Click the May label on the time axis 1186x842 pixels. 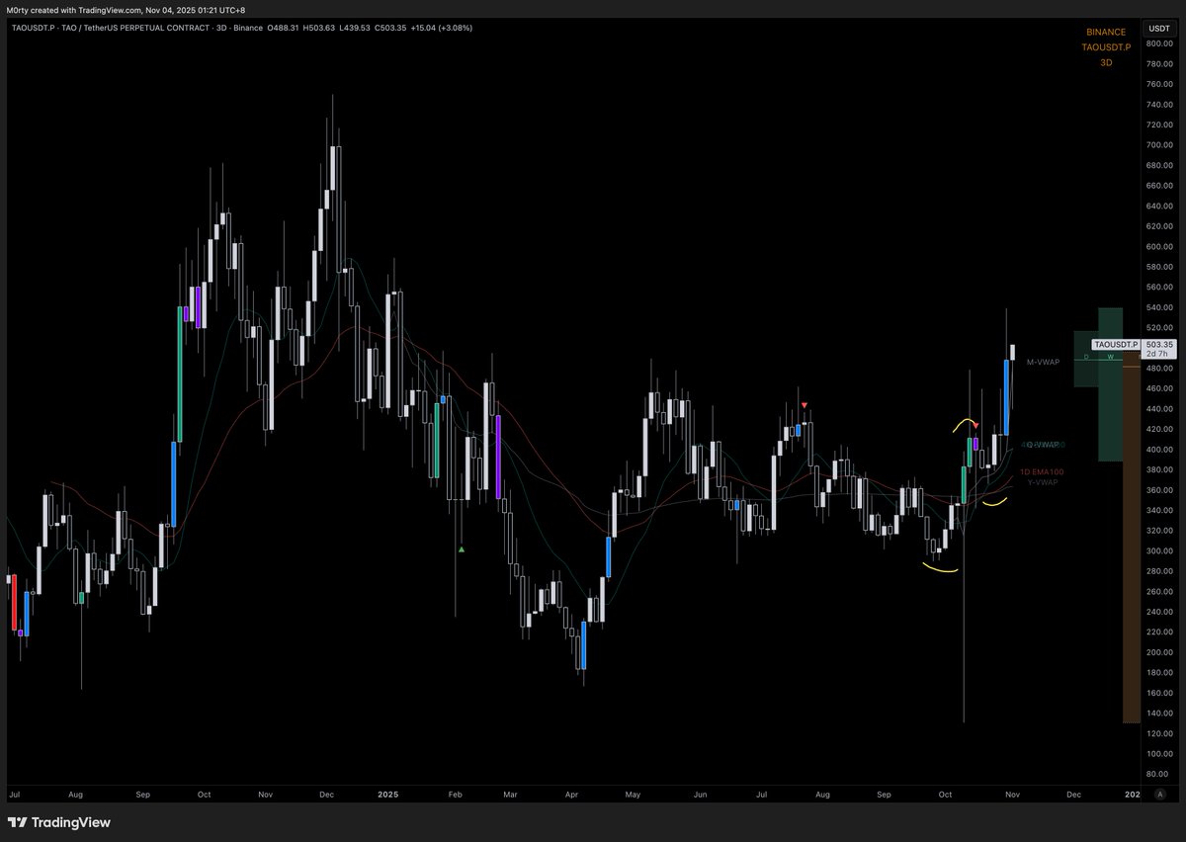click(634, 794)
